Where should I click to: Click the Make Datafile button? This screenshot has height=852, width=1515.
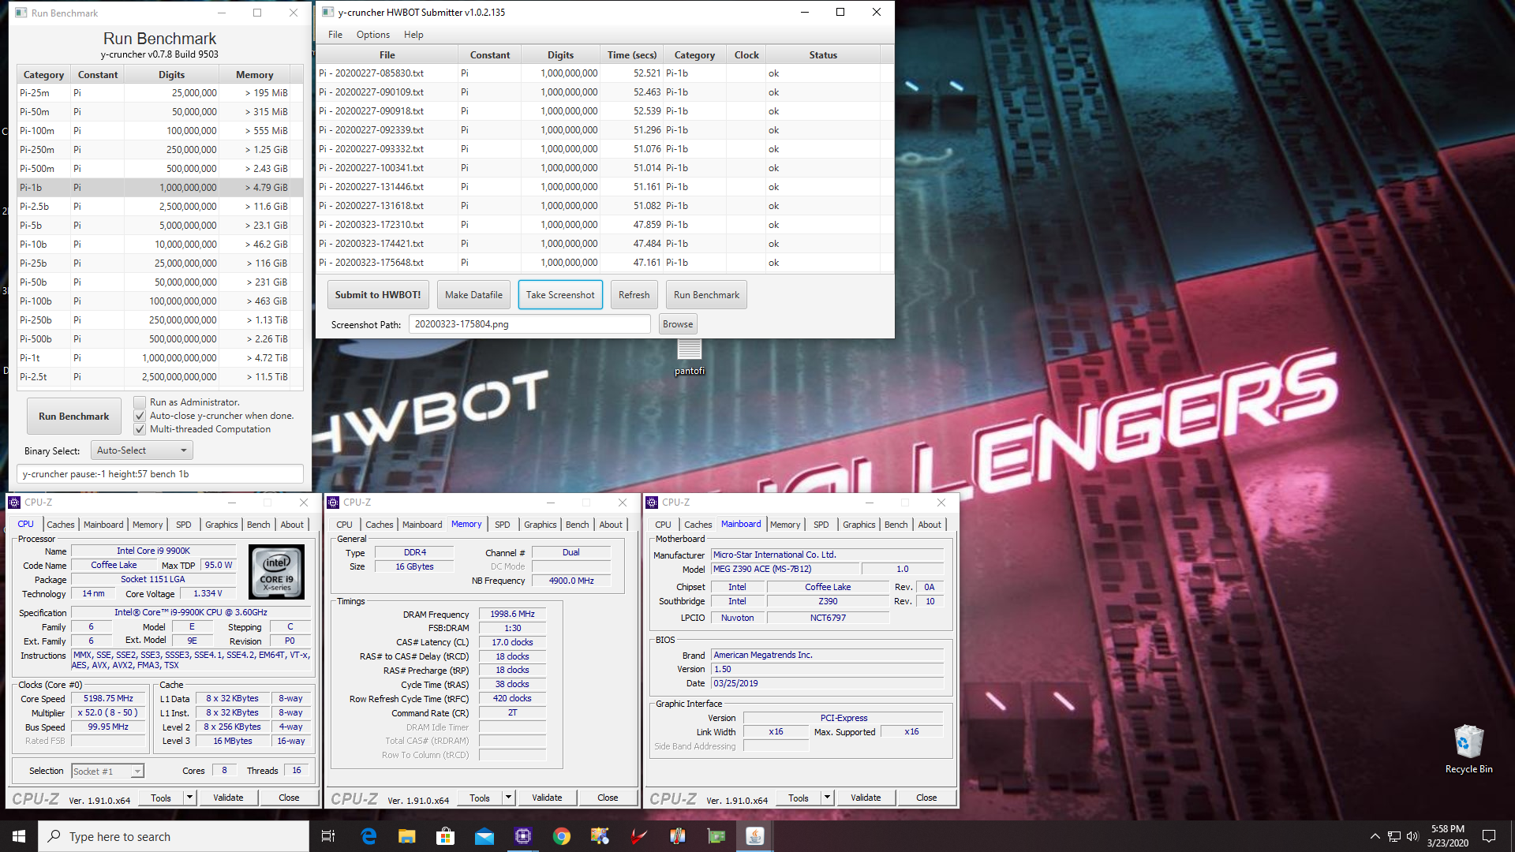473,295
